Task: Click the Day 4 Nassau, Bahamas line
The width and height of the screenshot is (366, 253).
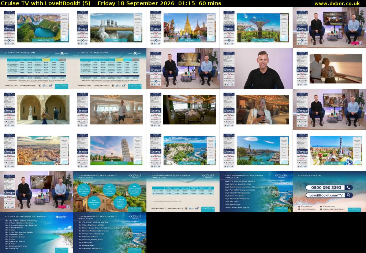Action: pyautogui.click(x=14, y=227)
